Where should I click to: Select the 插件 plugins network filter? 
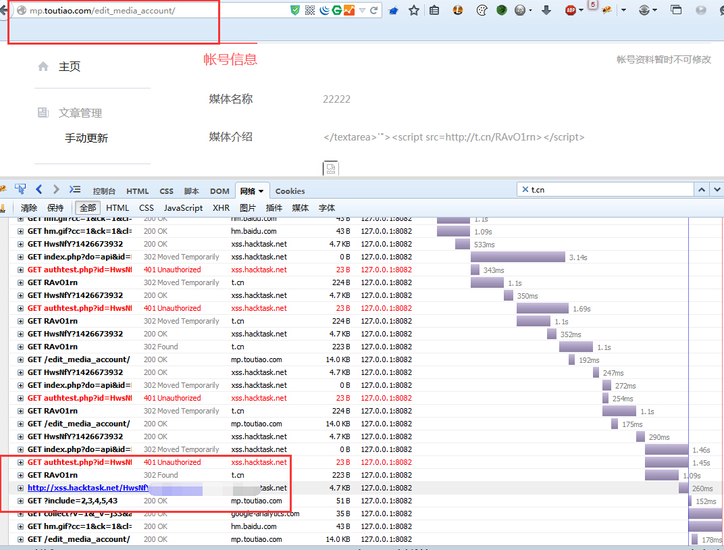[274, 208]
